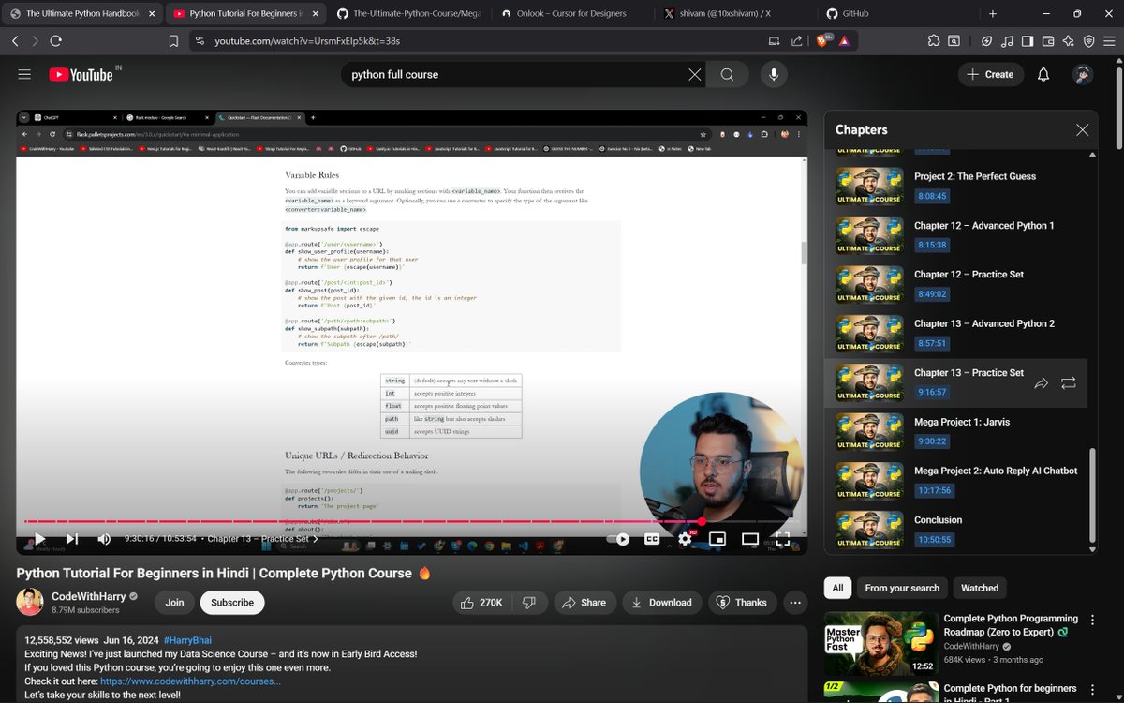The height and width of the screenshot is (703, 1124).
Task: Loop the Chapter 13 Practice Set chapter
Action: coord(1069,382)
